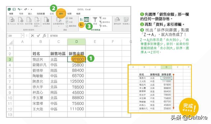Select the name cell 王大陸

pos(40,109)
